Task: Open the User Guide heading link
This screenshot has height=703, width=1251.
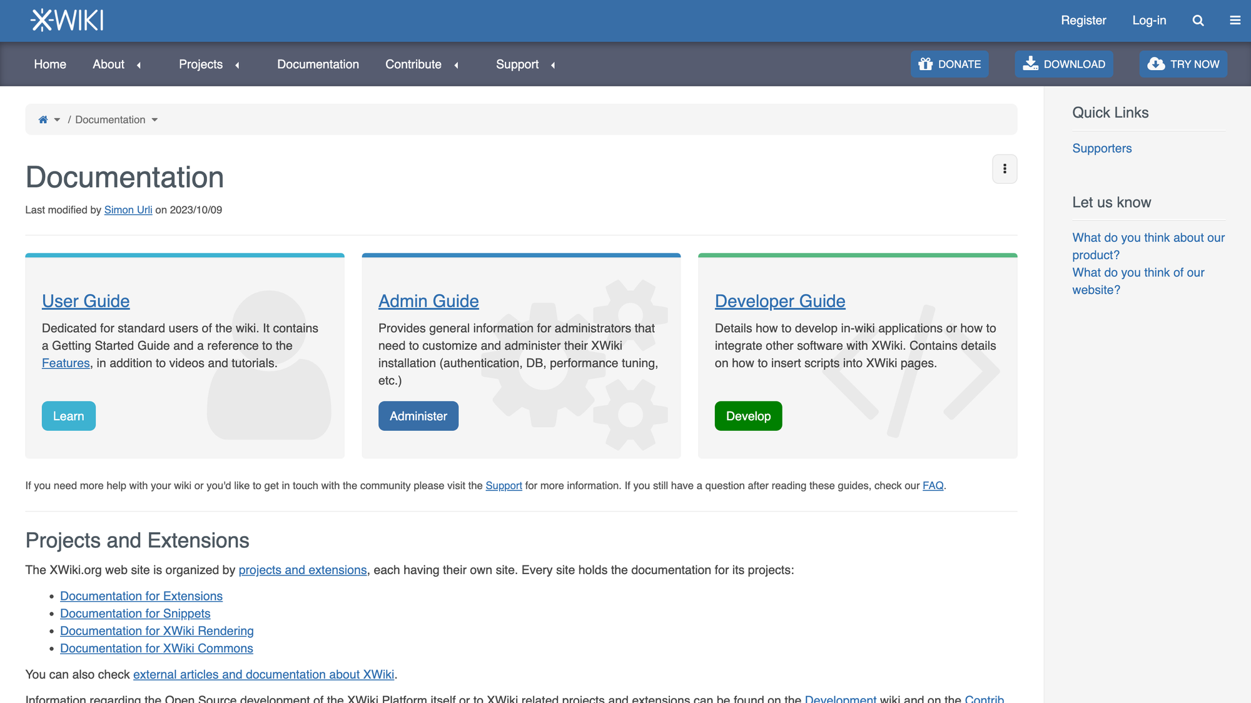Action: tap(86, 301)
